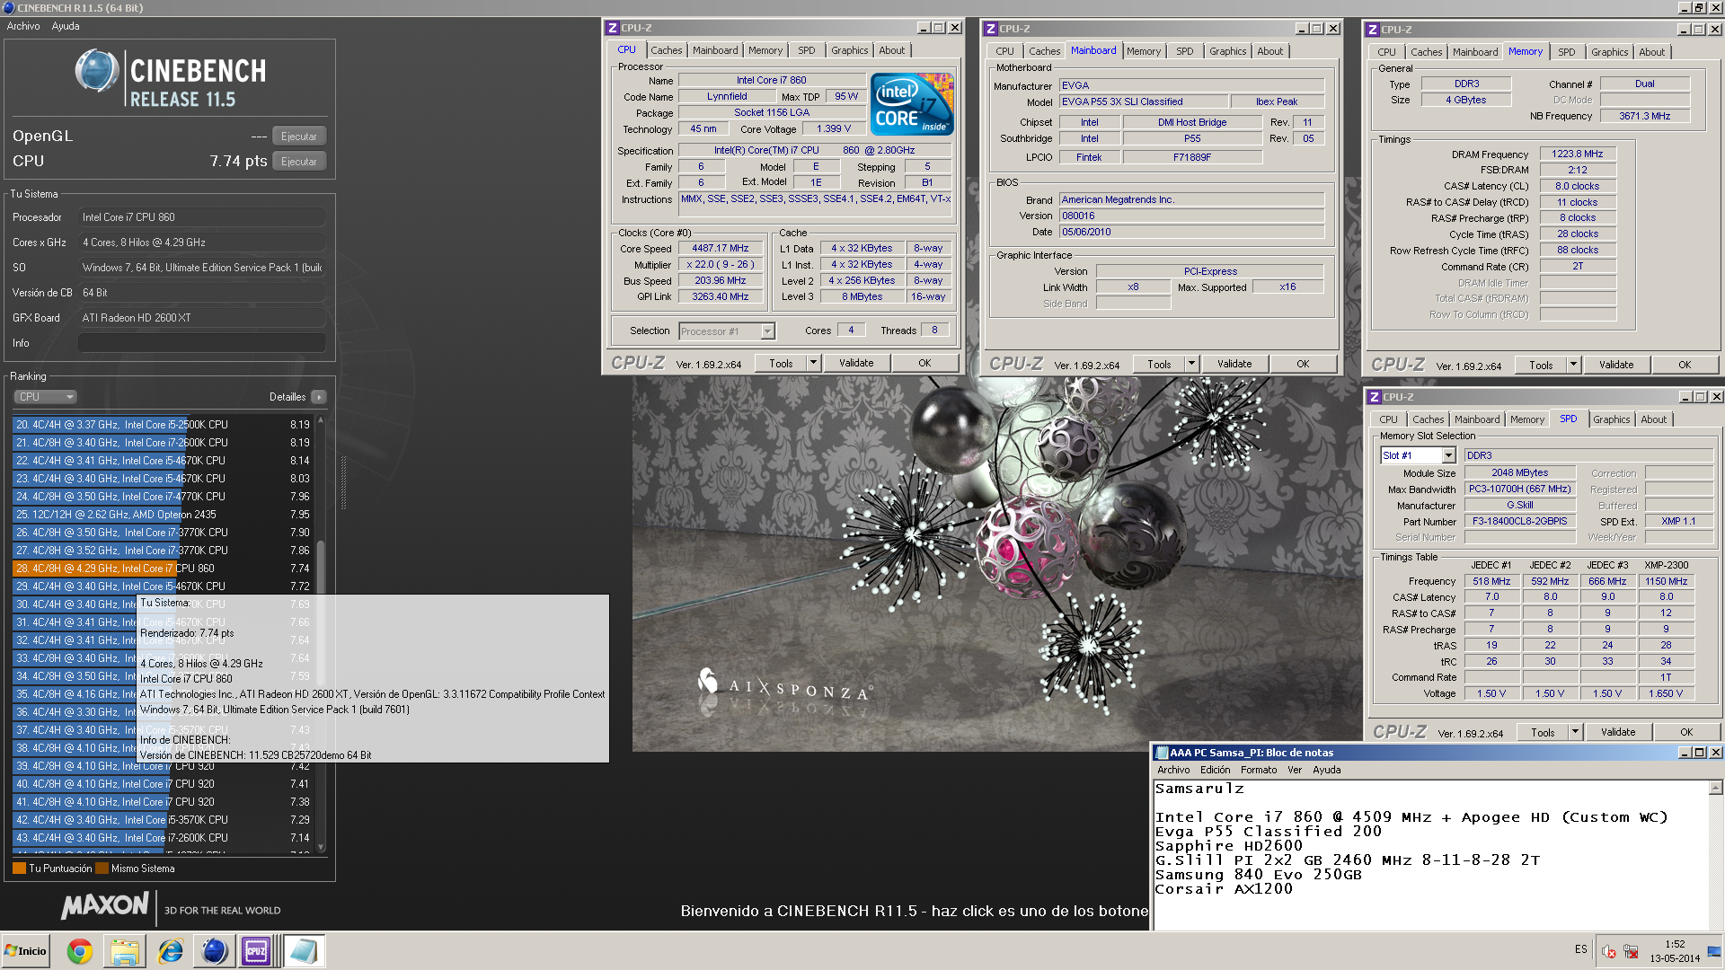Click the Intel Core i7 inside logo
This screenshot has width=1725, height=970.
[912, 104]
